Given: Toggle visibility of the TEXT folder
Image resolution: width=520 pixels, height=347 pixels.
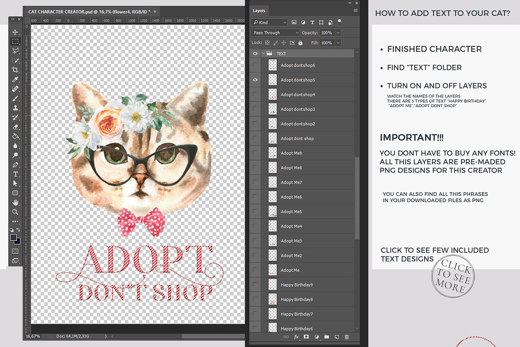Looking at the screenshot, I should [x=255, y=53].
